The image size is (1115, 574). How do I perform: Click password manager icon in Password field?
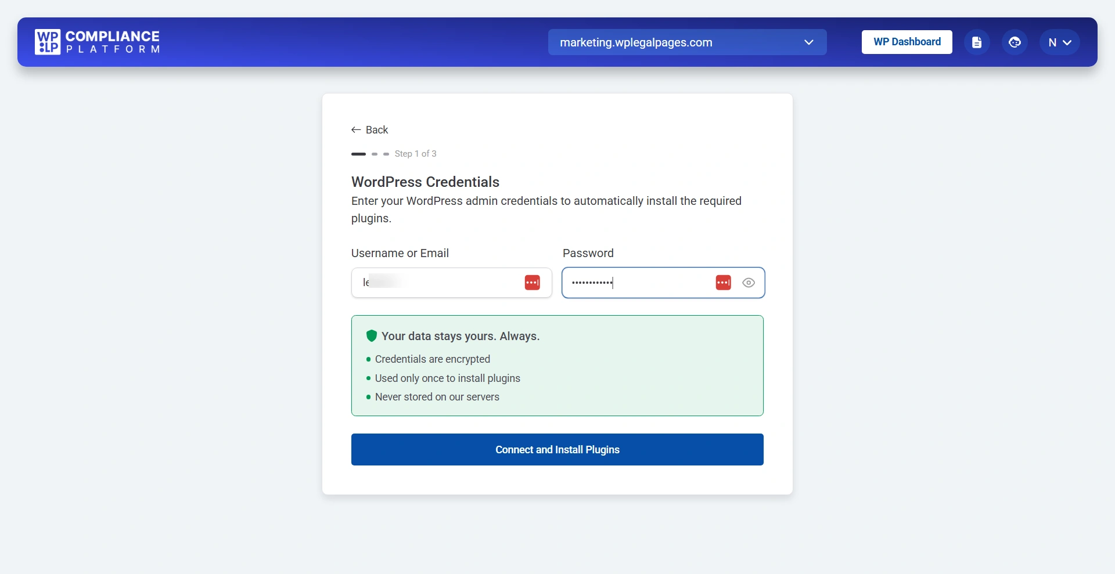coord(723,283)
